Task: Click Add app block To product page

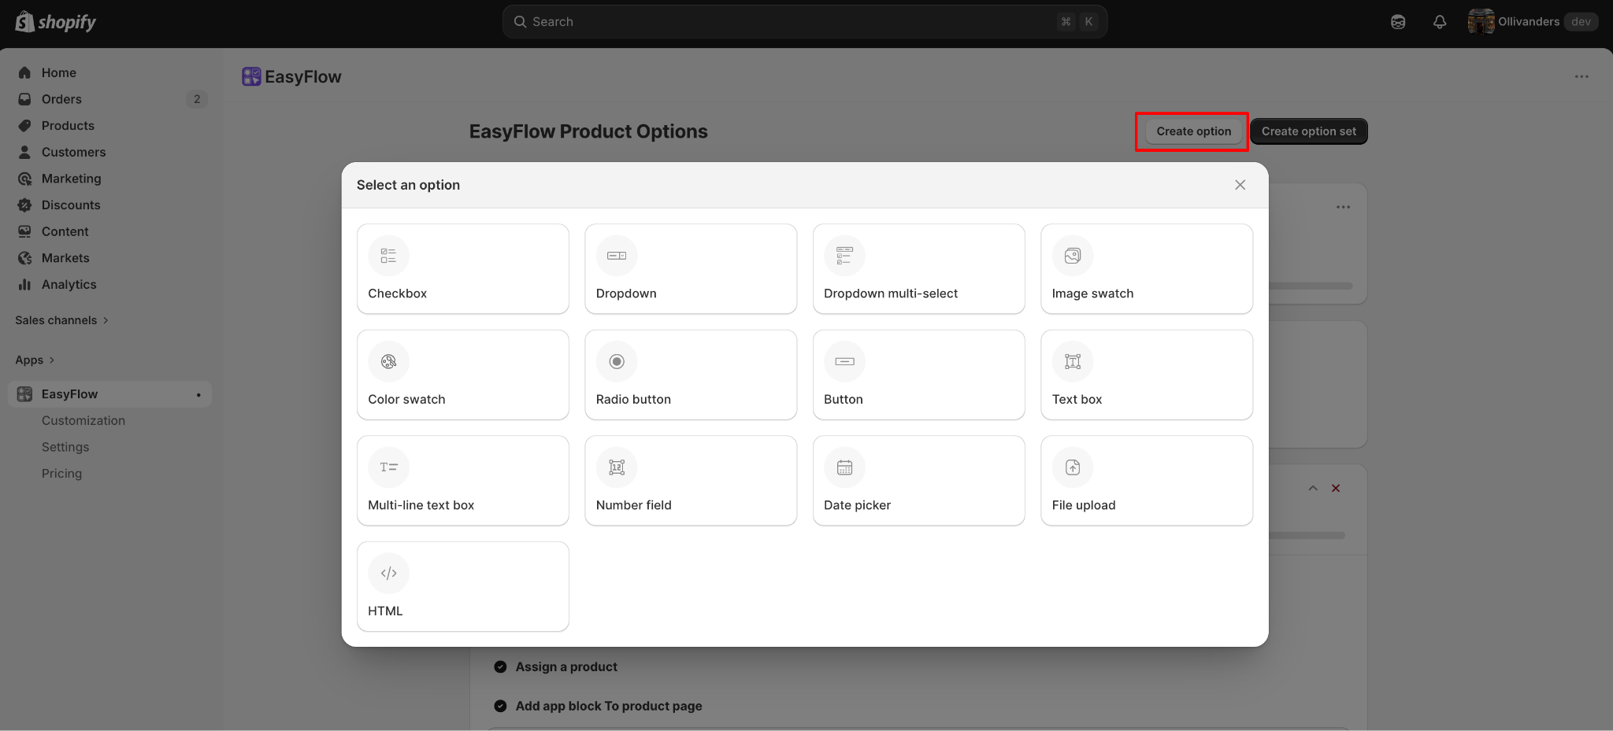Action: [609, 706]
